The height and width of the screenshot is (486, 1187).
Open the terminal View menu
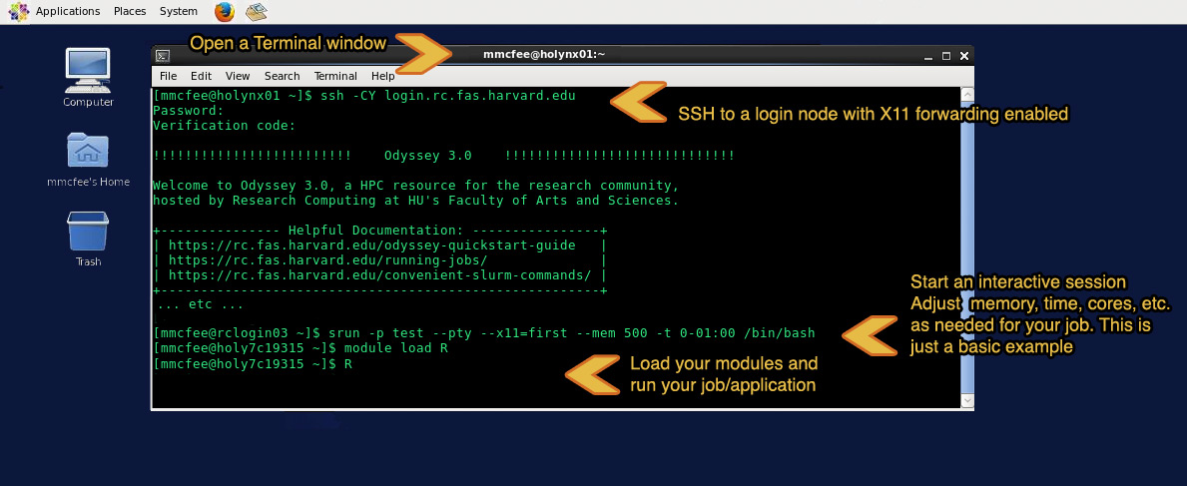click(x=238, y=76)
